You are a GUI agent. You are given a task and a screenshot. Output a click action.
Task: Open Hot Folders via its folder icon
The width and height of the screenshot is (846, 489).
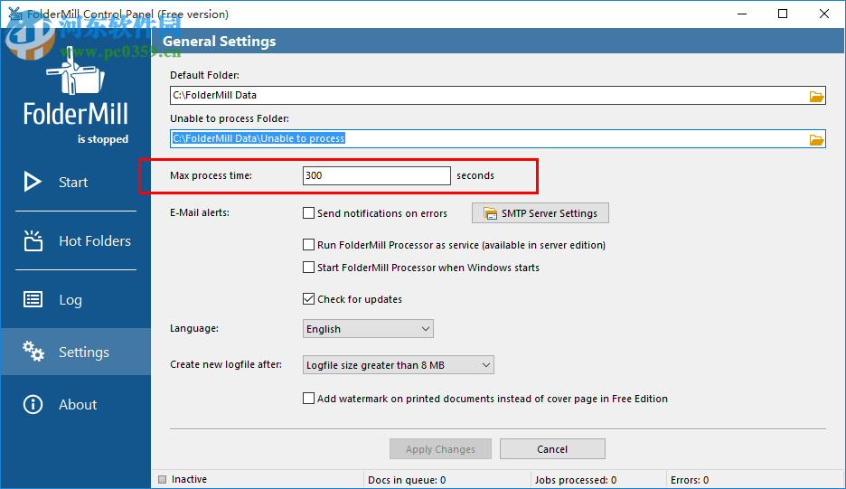pyautogui.click(x=33, y=240)
